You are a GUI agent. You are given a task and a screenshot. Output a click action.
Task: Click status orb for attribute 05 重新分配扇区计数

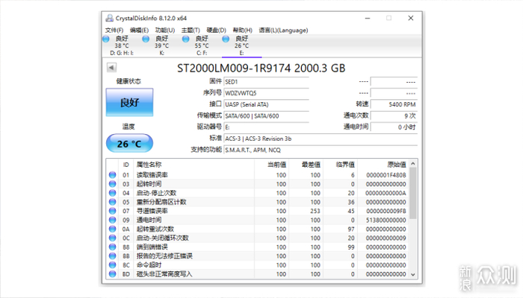(112, 202)
